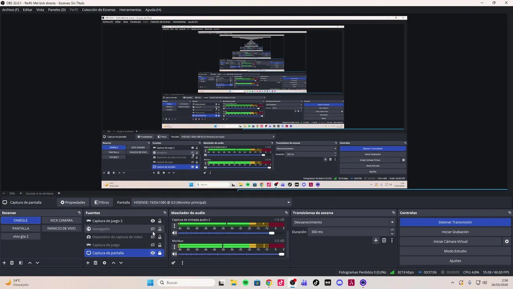This screenshot has width=513, height=289.
Task: Hide the Captura de pantalla source
Action: (x=153, y=253)
